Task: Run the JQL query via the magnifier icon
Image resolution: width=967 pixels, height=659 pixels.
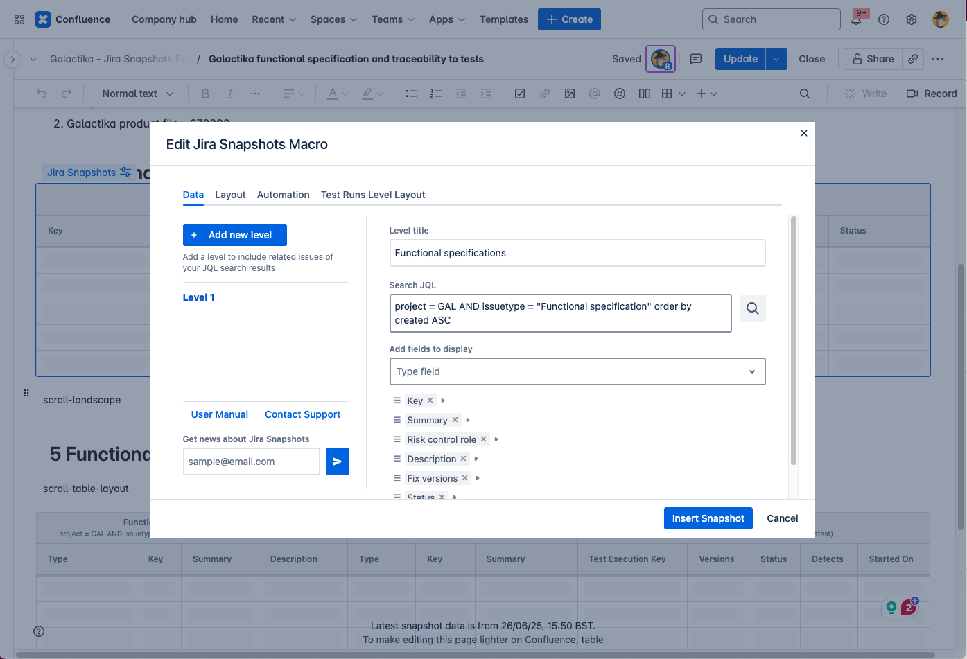Action: [x=753, y=308]
